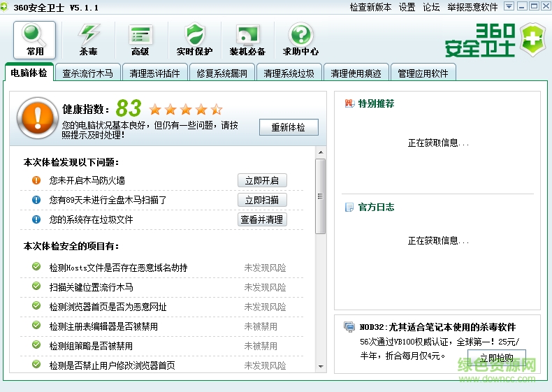Image resolution: width=552 pixels, height=392 pixels.
Task: Open the 求助中心 question mark icon
Action: click(300, 39)
